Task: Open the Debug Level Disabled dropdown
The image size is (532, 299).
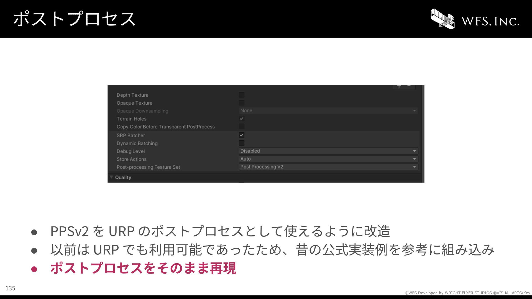Action: point(328,151)
